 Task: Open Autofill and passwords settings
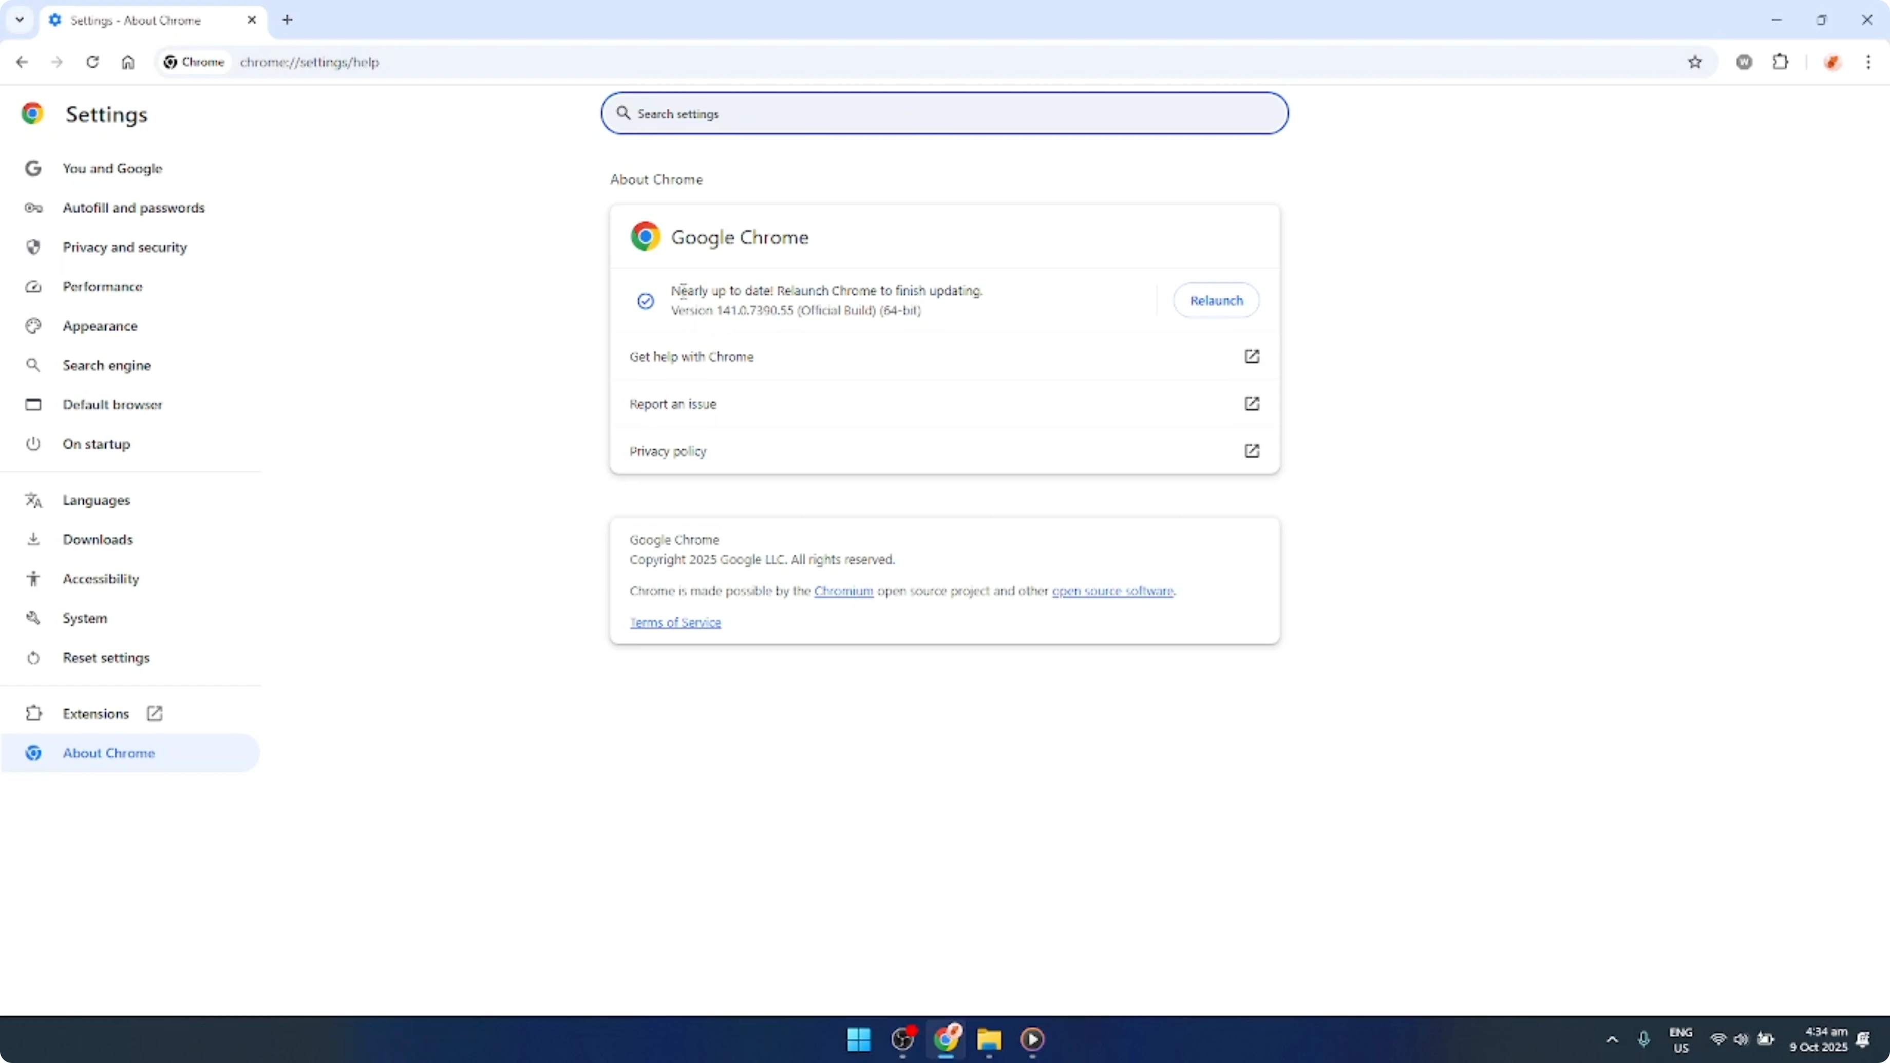[134, 207]
